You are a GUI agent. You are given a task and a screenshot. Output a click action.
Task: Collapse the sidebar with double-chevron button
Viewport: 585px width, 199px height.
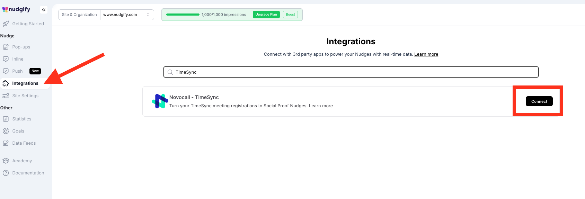(x=44, y=10)
